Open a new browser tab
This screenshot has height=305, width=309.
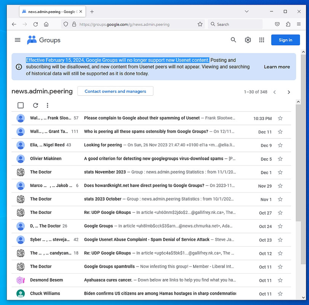[92, 12]
